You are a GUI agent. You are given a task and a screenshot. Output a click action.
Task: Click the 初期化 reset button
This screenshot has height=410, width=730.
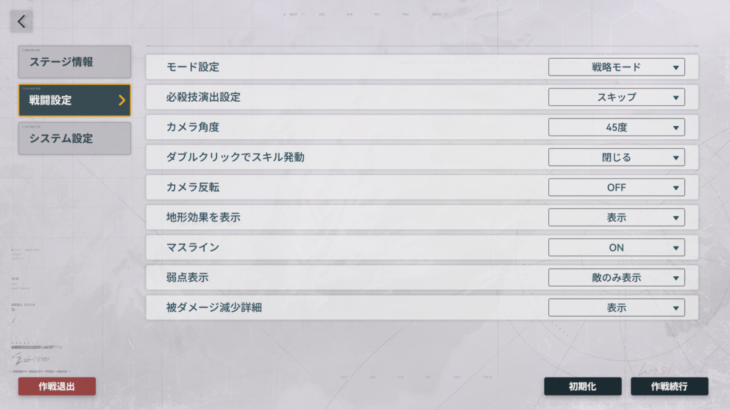coord(582,386)
